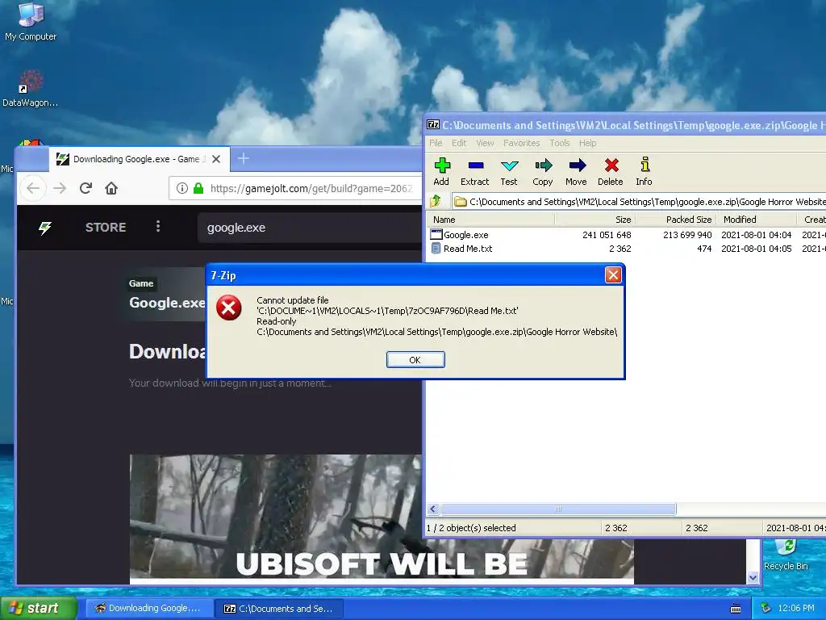Image resolution: width=826 pixels, height=620 pixels.
Task: Click the 7-Zip folder path address field
Action: (639, 201)
